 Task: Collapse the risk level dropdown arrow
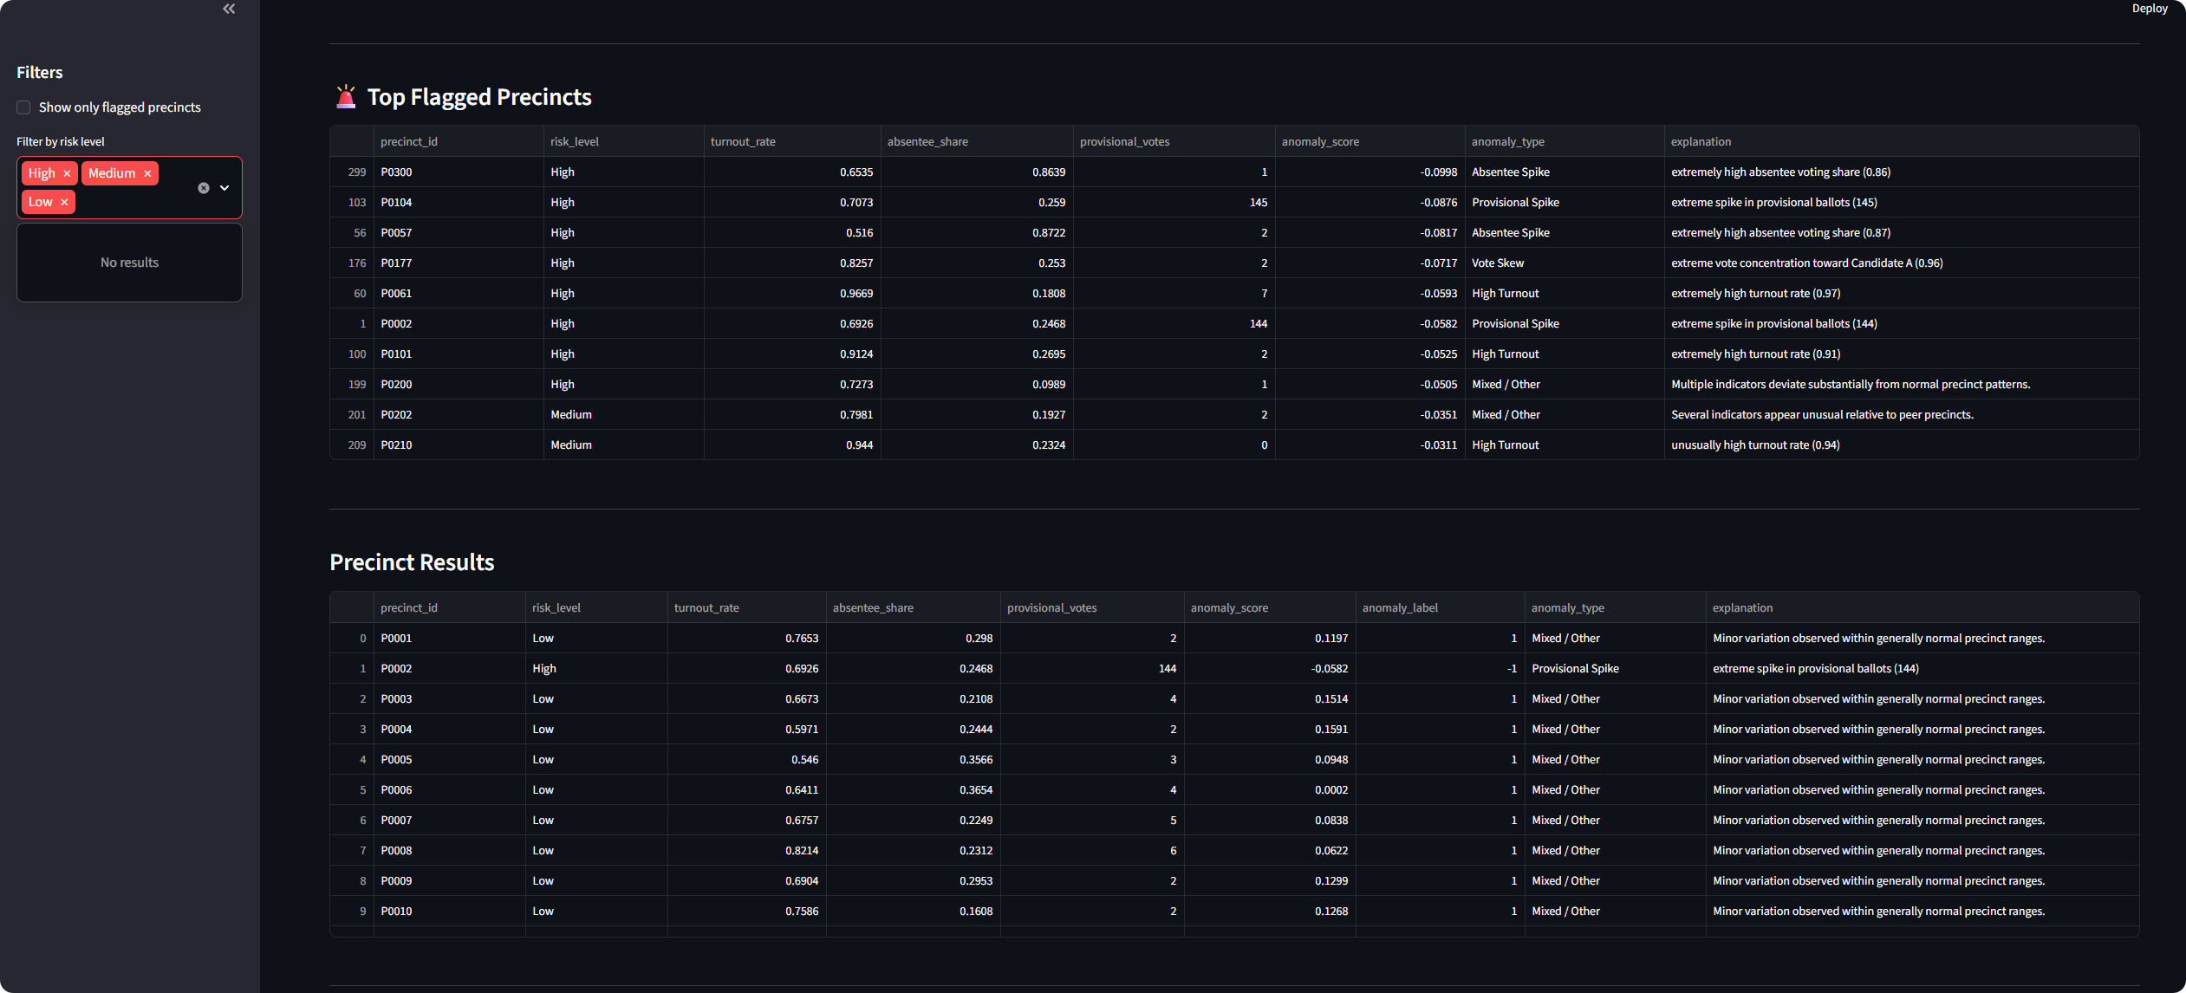(224, 188)
